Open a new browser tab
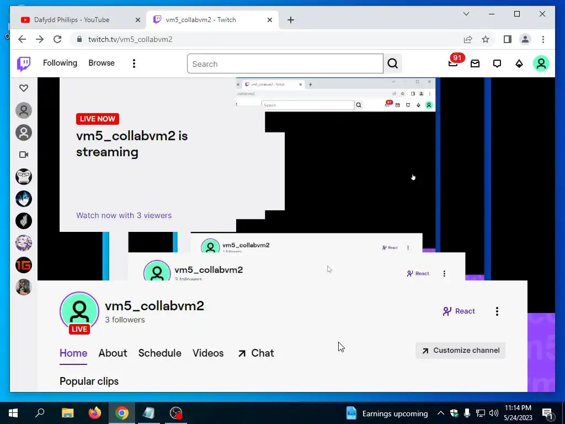Viewport: 565px width, 424px height. 291,20
